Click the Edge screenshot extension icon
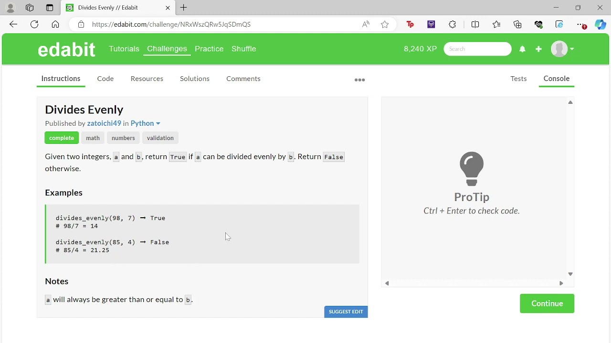Screen dimensions: 611x343 [559, 24]
